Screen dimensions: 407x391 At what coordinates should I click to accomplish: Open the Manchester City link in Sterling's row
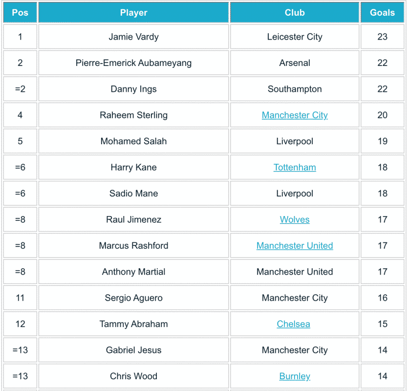coord(295,115)
